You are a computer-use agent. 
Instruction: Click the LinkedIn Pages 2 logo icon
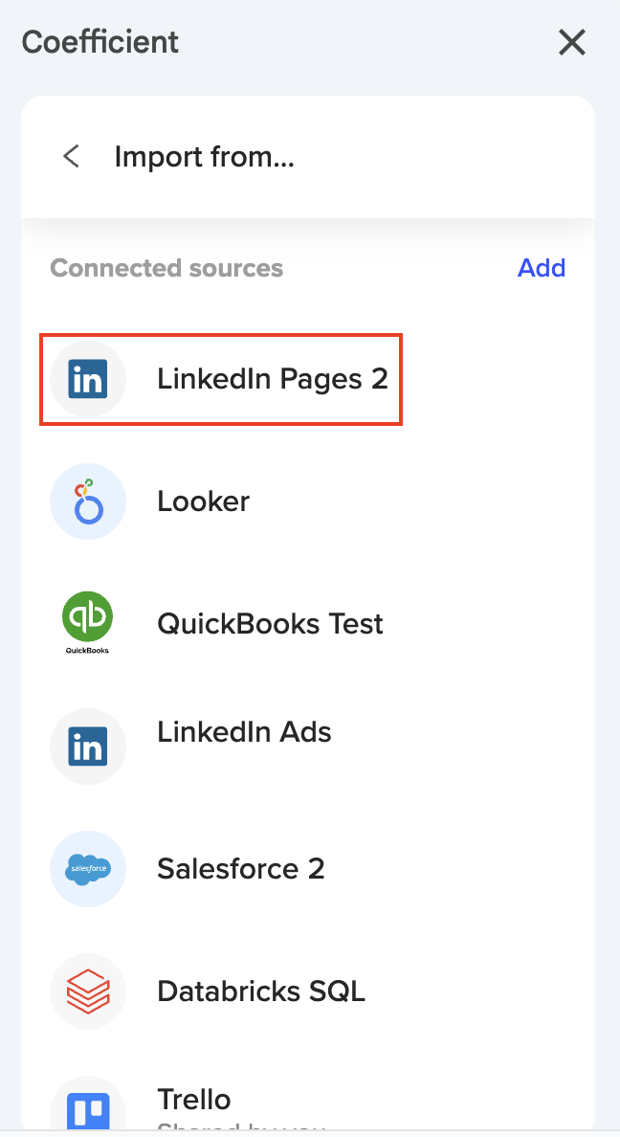point(88,380)
